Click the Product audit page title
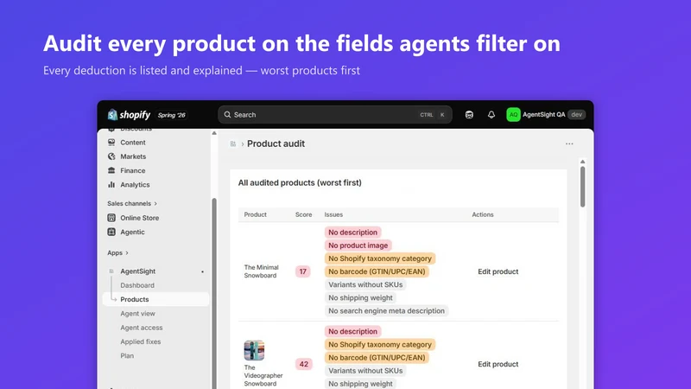 pos(276,143)
